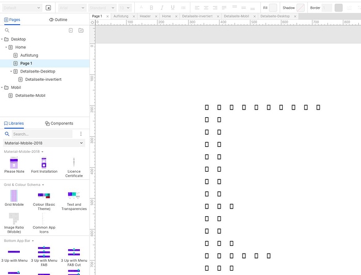
Task: Select the Font Installation widget
Action: point(44,163)
